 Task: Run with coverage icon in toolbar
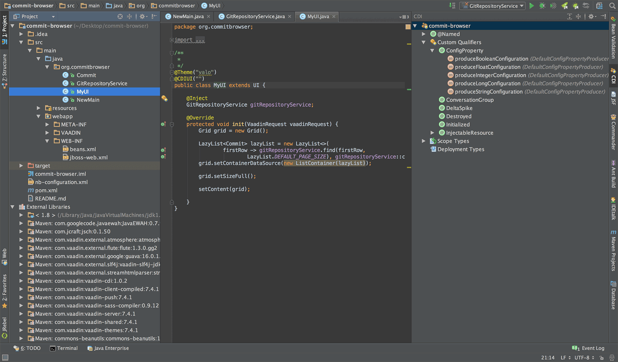point(553,6)
